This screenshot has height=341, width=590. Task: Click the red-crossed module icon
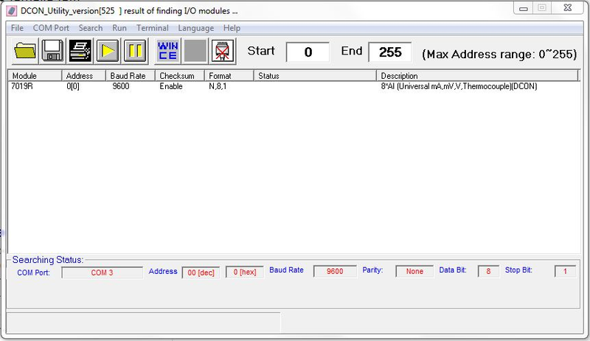223,52
